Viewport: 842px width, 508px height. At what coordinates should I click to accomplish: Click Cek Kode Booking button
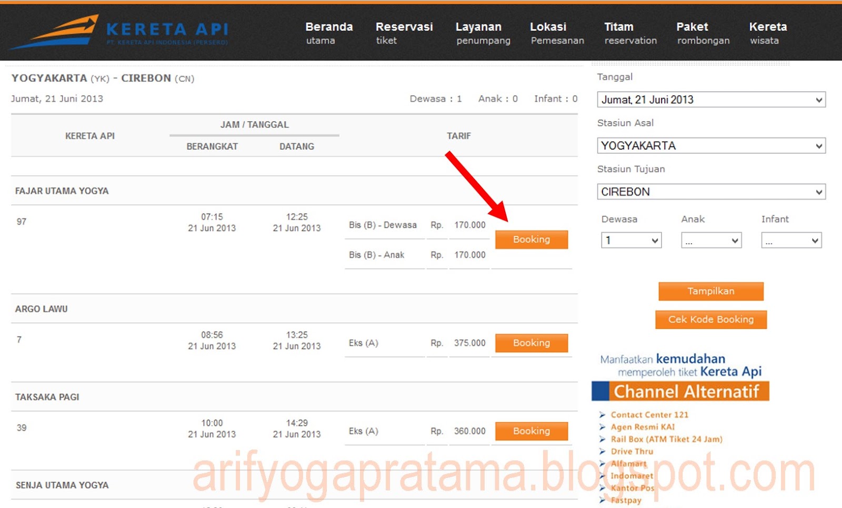(x=711, y=320)
